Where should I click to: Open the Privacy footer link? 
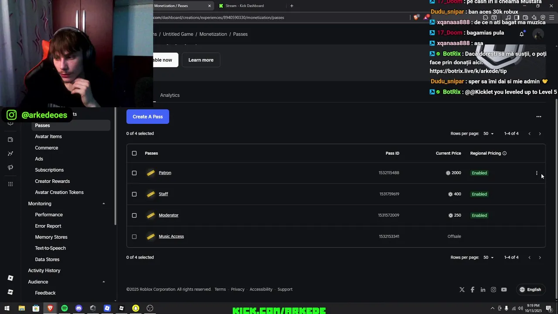pyautogui.click(x=238, y=290)
